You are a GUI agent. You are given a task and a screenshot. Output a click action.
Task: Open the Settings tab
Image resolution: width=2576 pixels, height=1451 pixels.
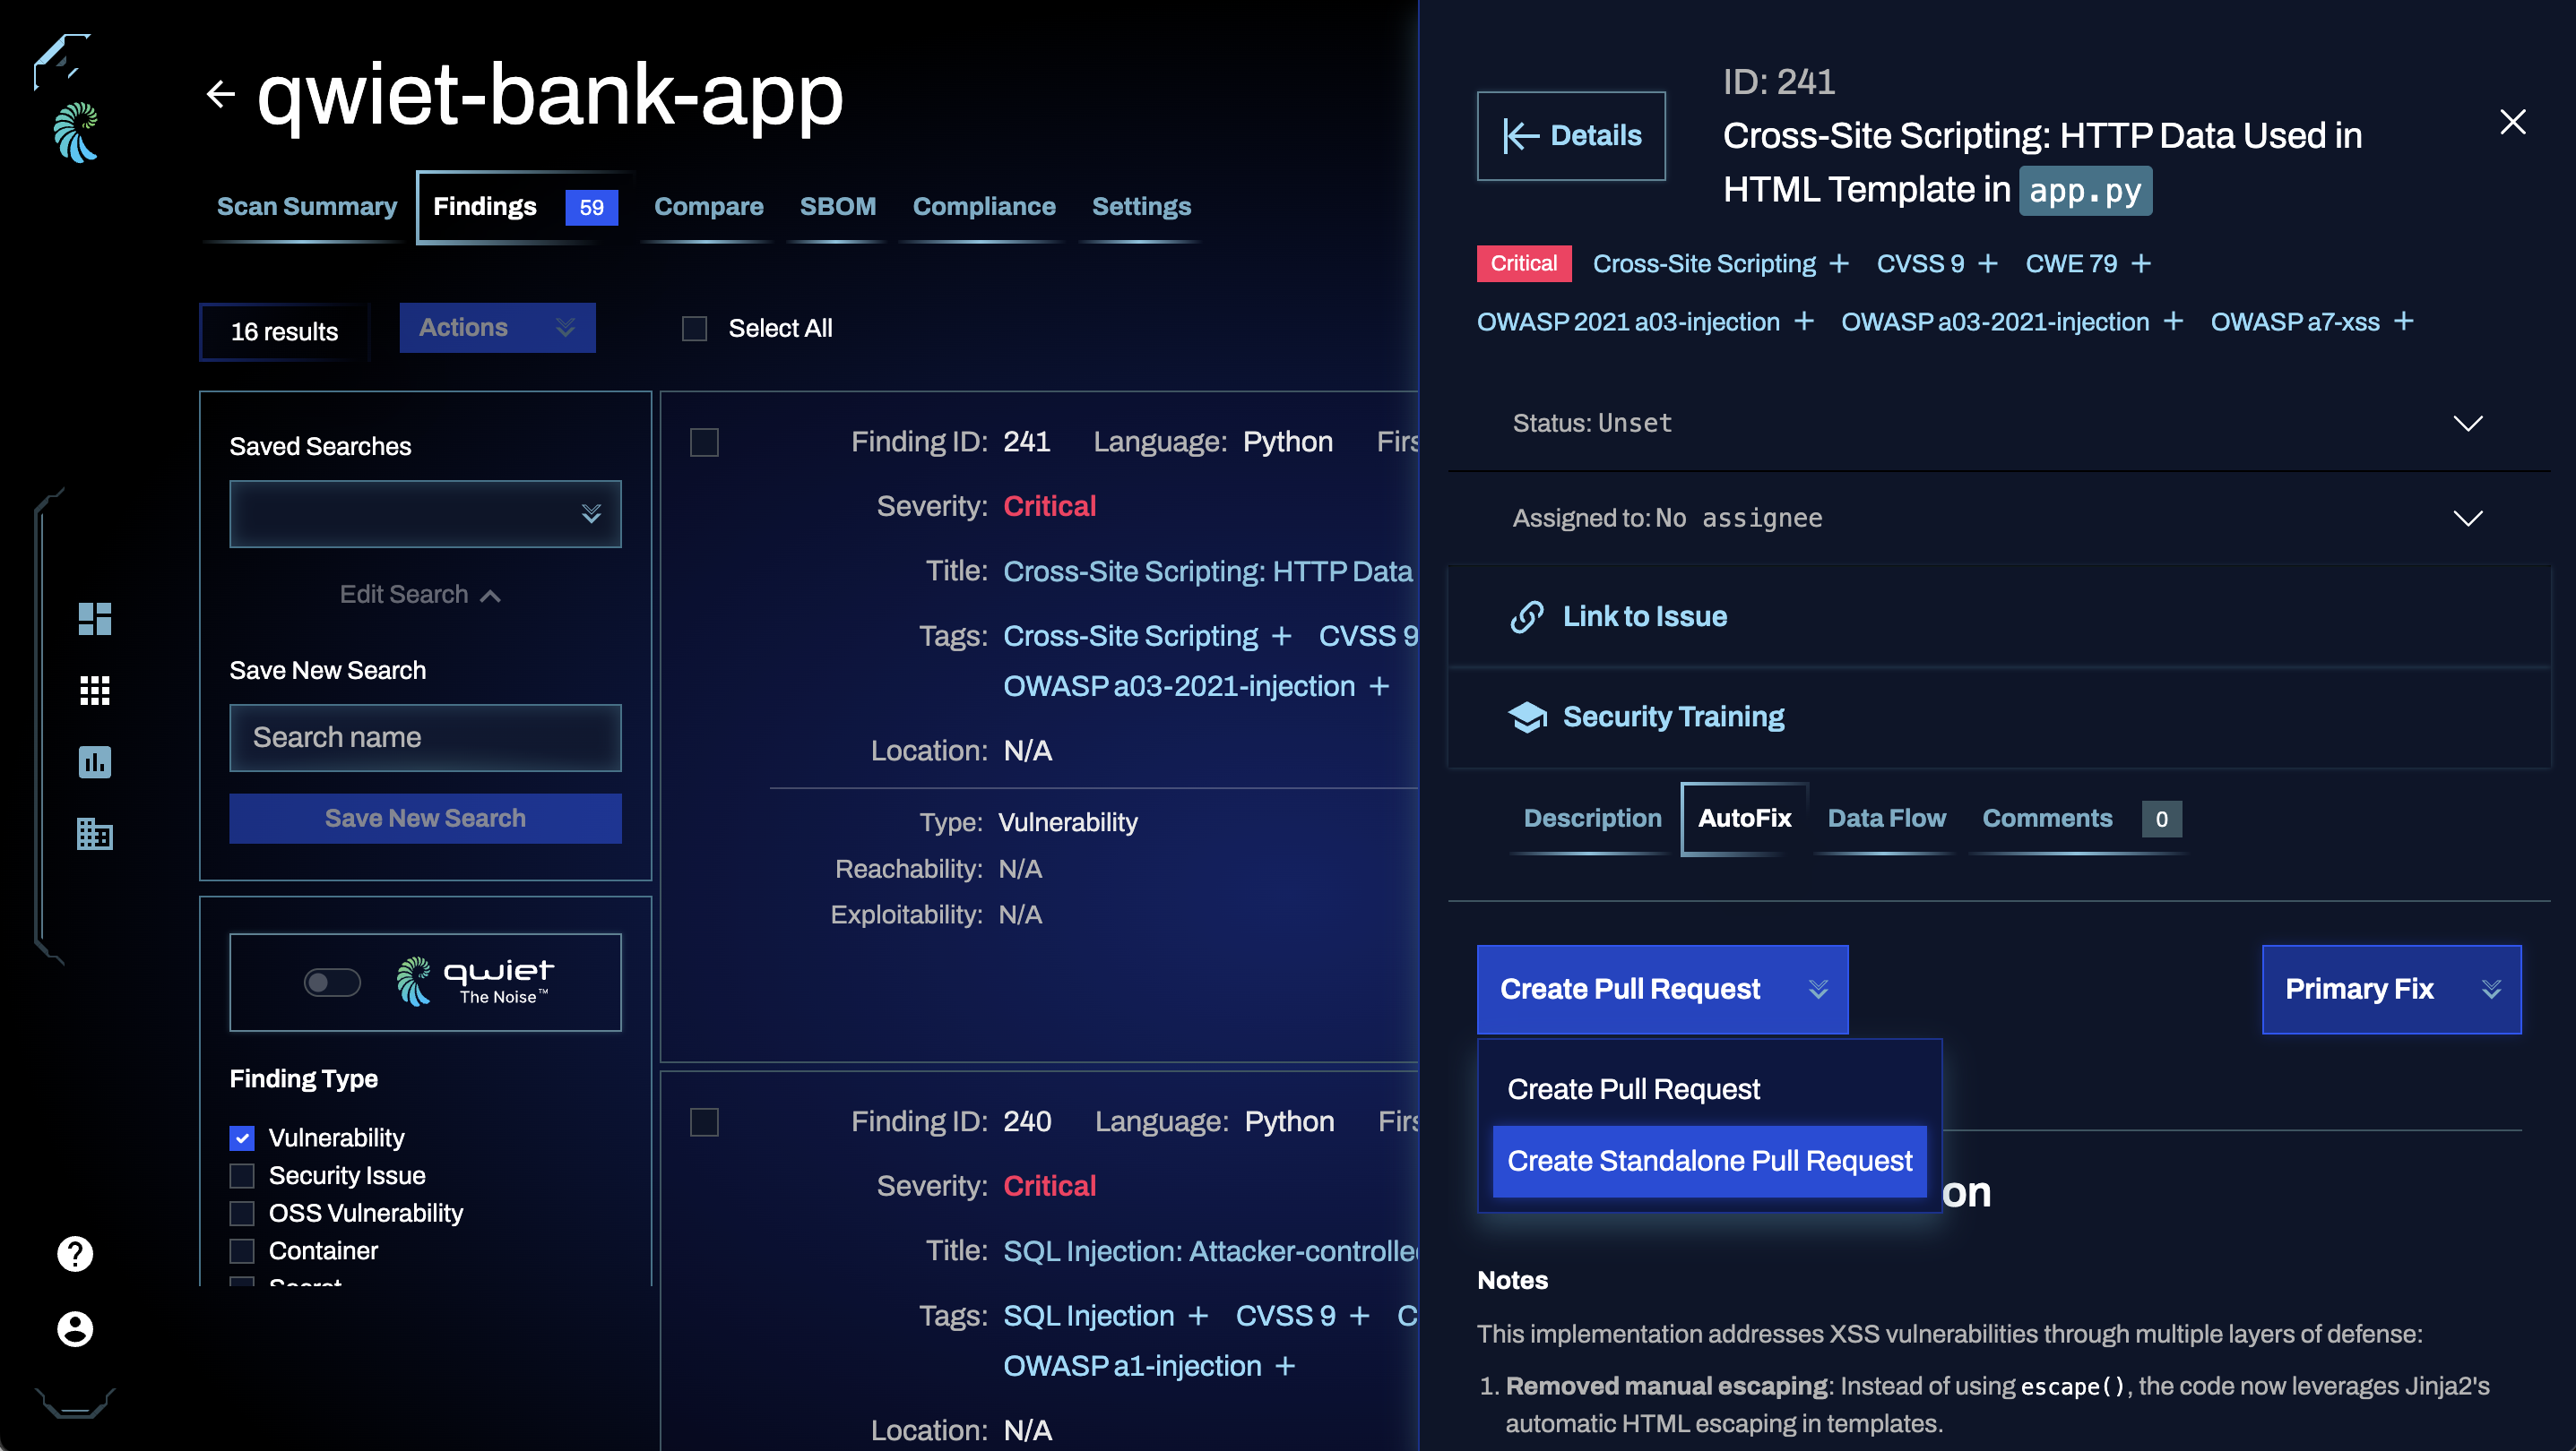coord(1141,207)
